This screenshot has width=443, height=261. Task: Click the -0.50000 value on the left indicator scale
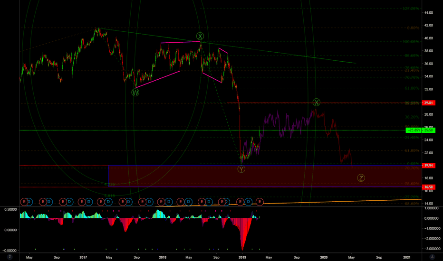pos(10,251)
